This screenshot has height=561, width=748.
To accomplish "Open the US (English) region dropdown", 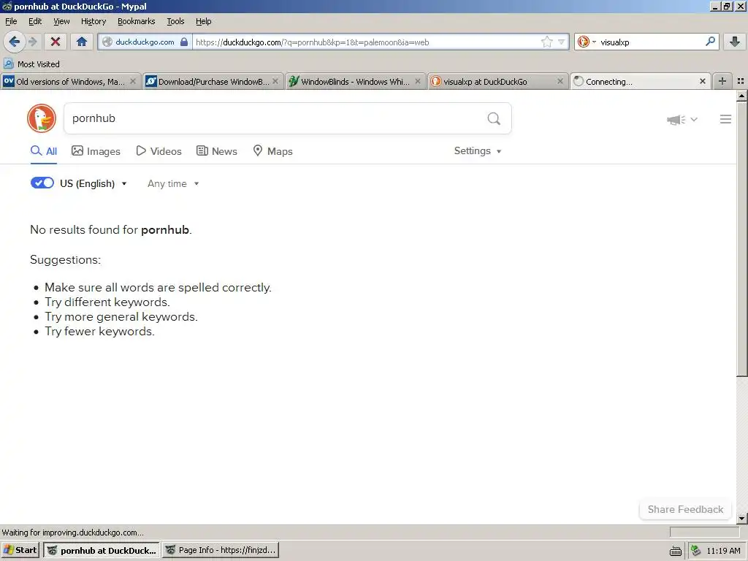I will 93,183.
